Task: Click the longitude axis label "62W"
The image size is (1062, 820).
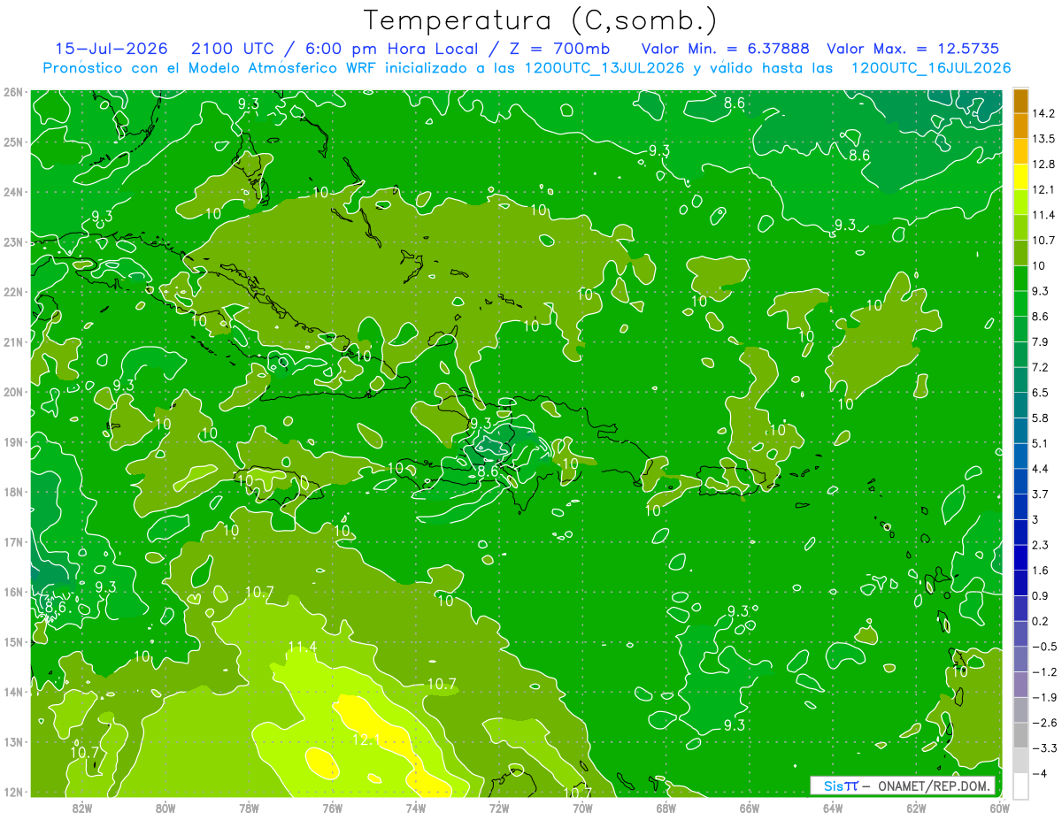Action: click(916, 809)
